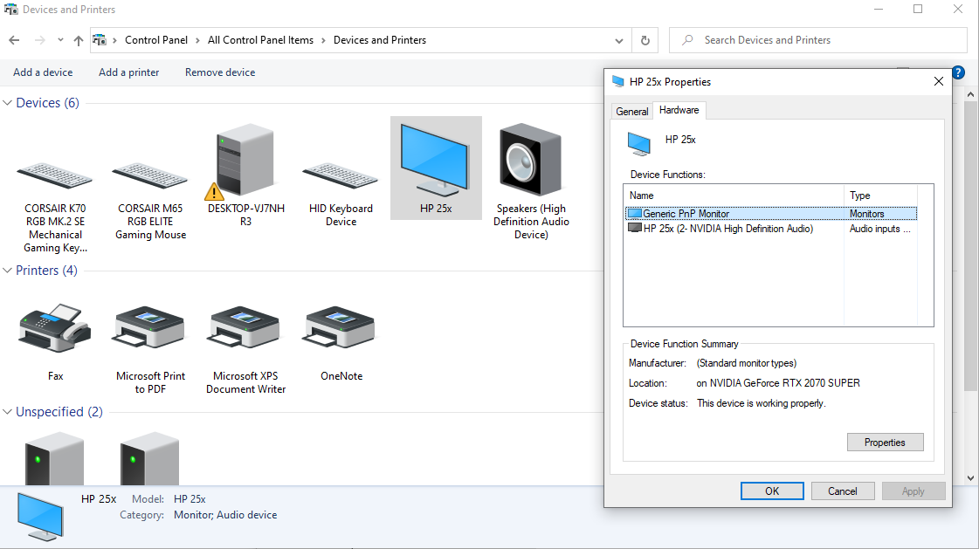This screenshot has width=979, height=549.
Task: Select HP 25x NVIDIA High Definition Audio row
Action: coord(771,229)
